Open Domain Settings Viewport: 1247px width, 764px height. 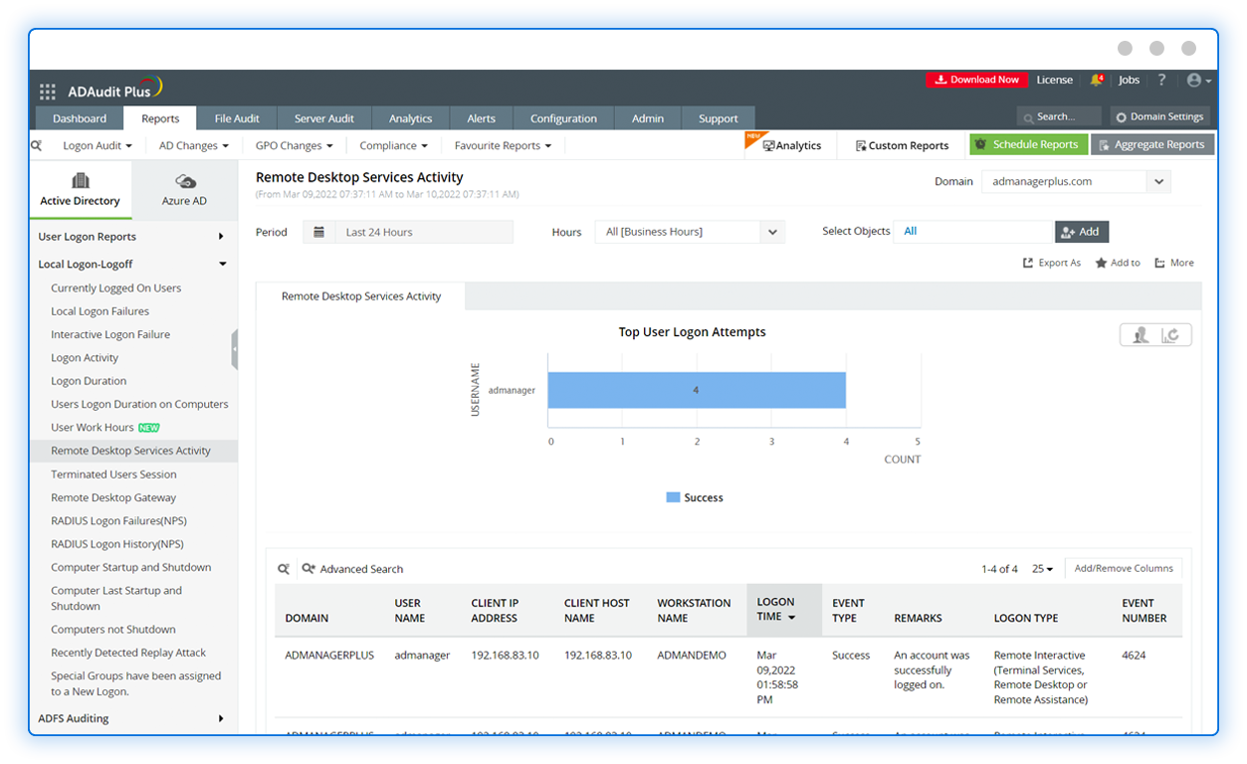tap(1159, 116)
